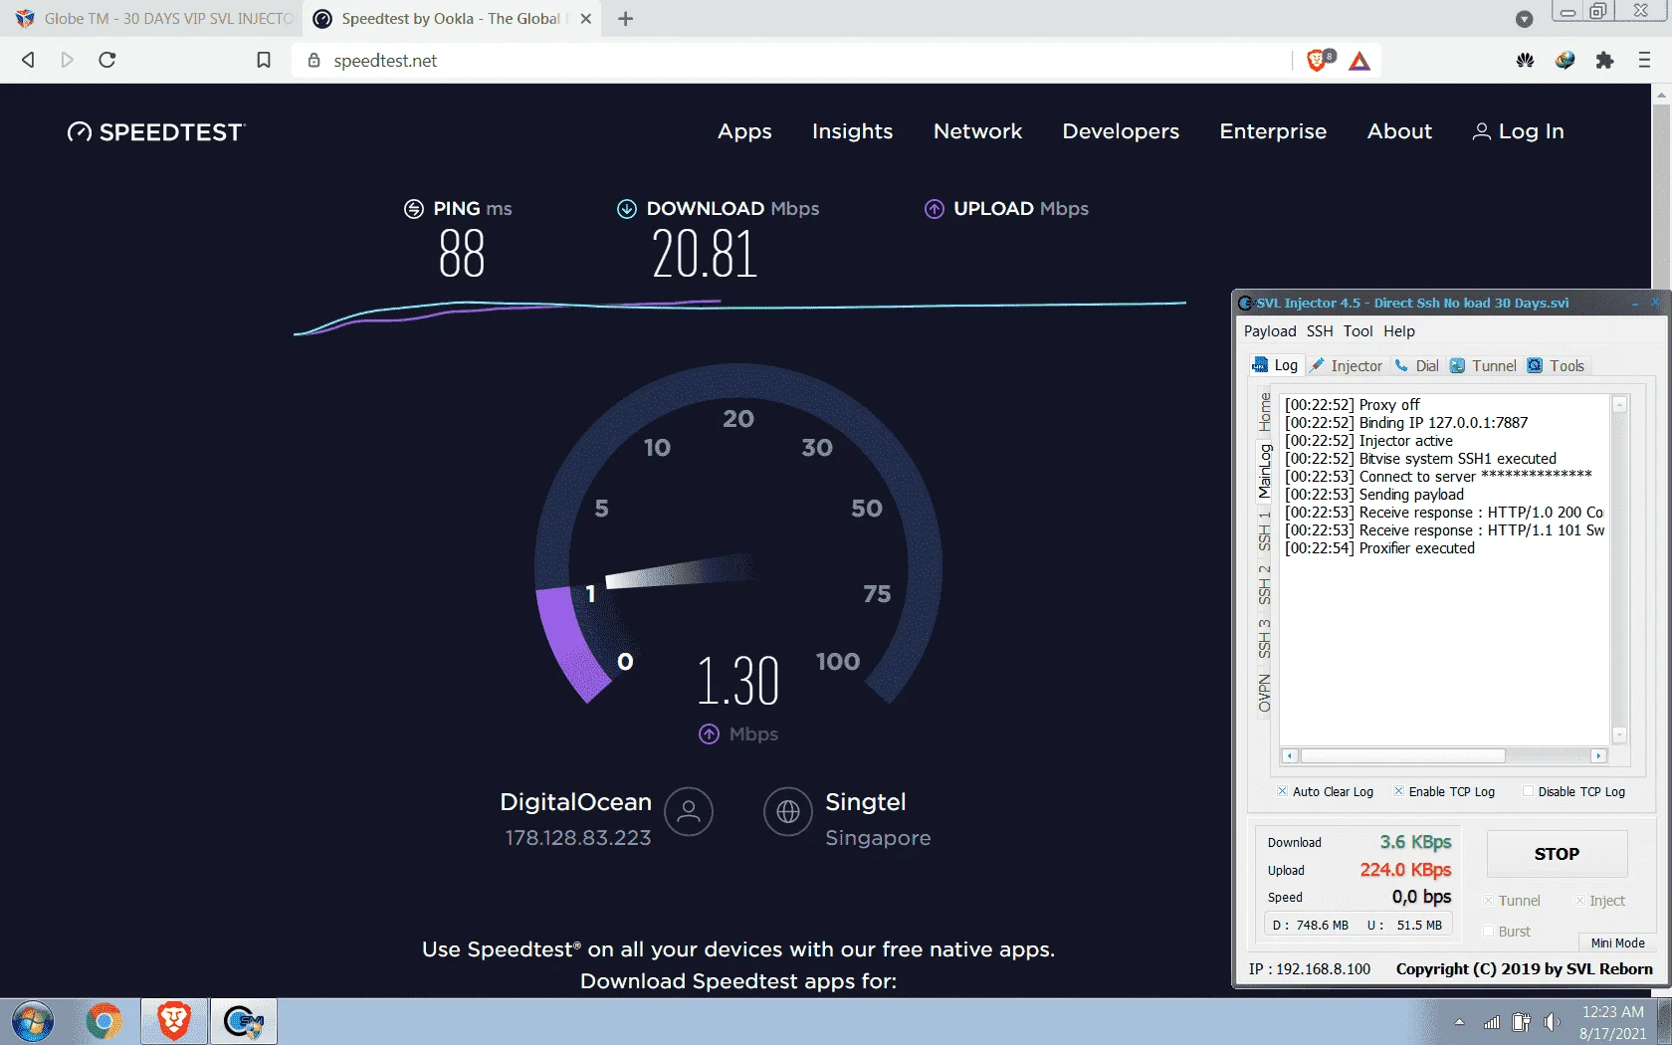Open a new browser tab
This screenshot has height=1045, width=1672.
(625, 19)
